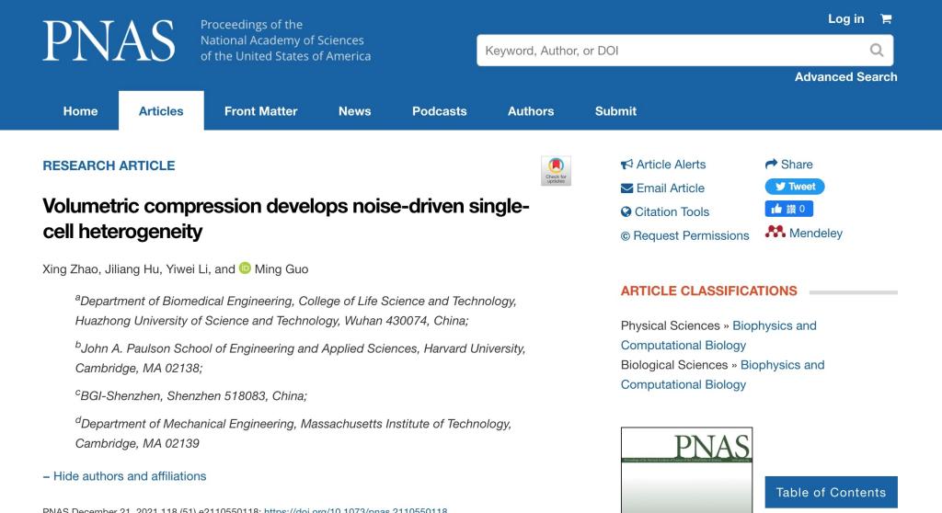
Task: Save article to Mendeley
Action: (804, 234)
